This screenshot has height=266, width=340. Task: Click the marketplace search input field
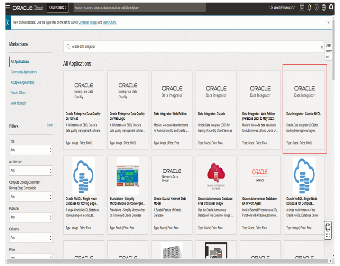pos(193,47)
